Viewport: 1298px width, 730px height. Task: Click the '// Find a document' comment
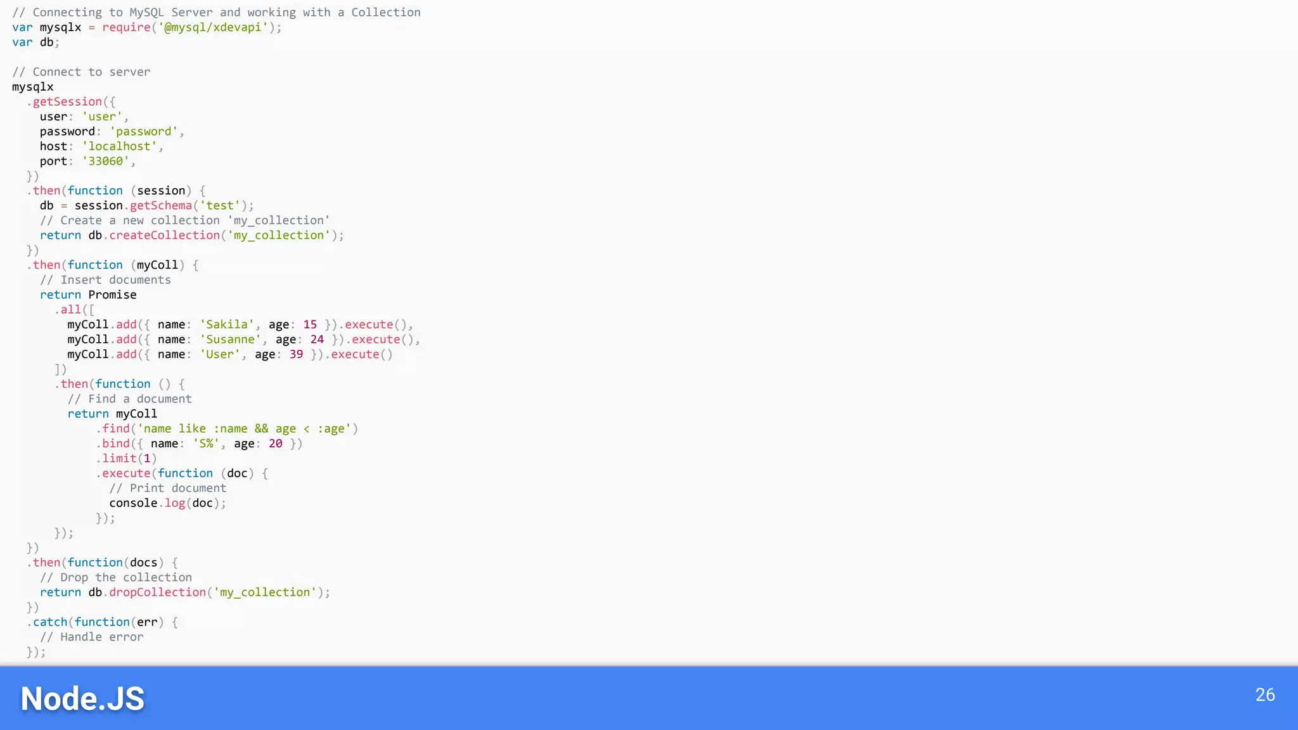pos(130,399)
